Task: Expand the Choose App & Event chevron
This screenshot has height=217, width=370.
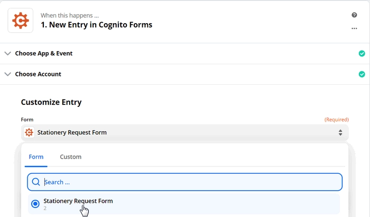Action: coord(8,53)
